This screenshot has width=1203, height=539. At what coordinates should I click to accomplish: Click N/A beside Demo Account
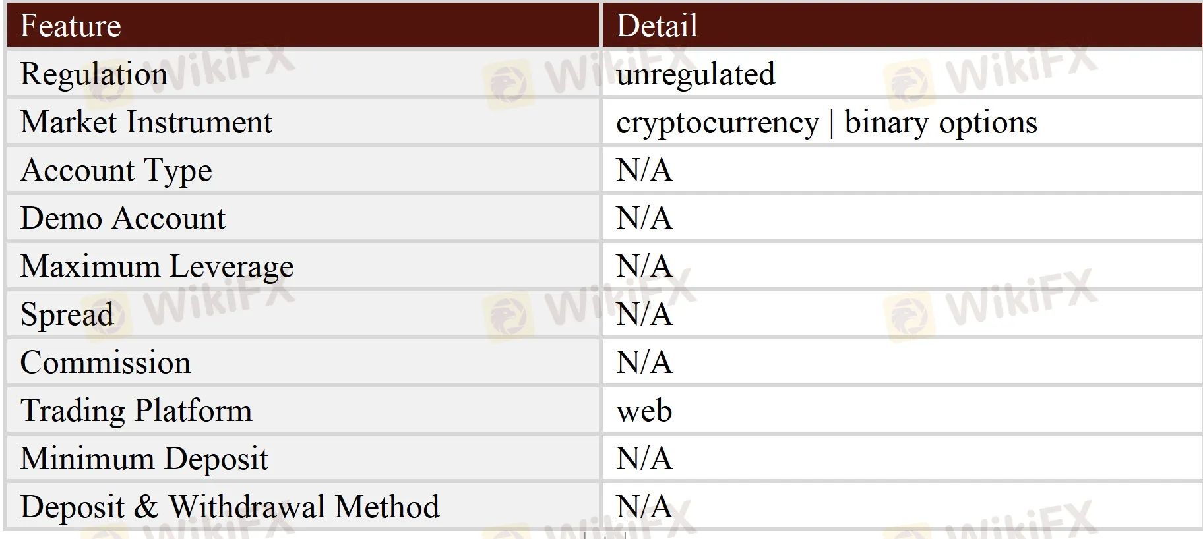tap(644, 218)
